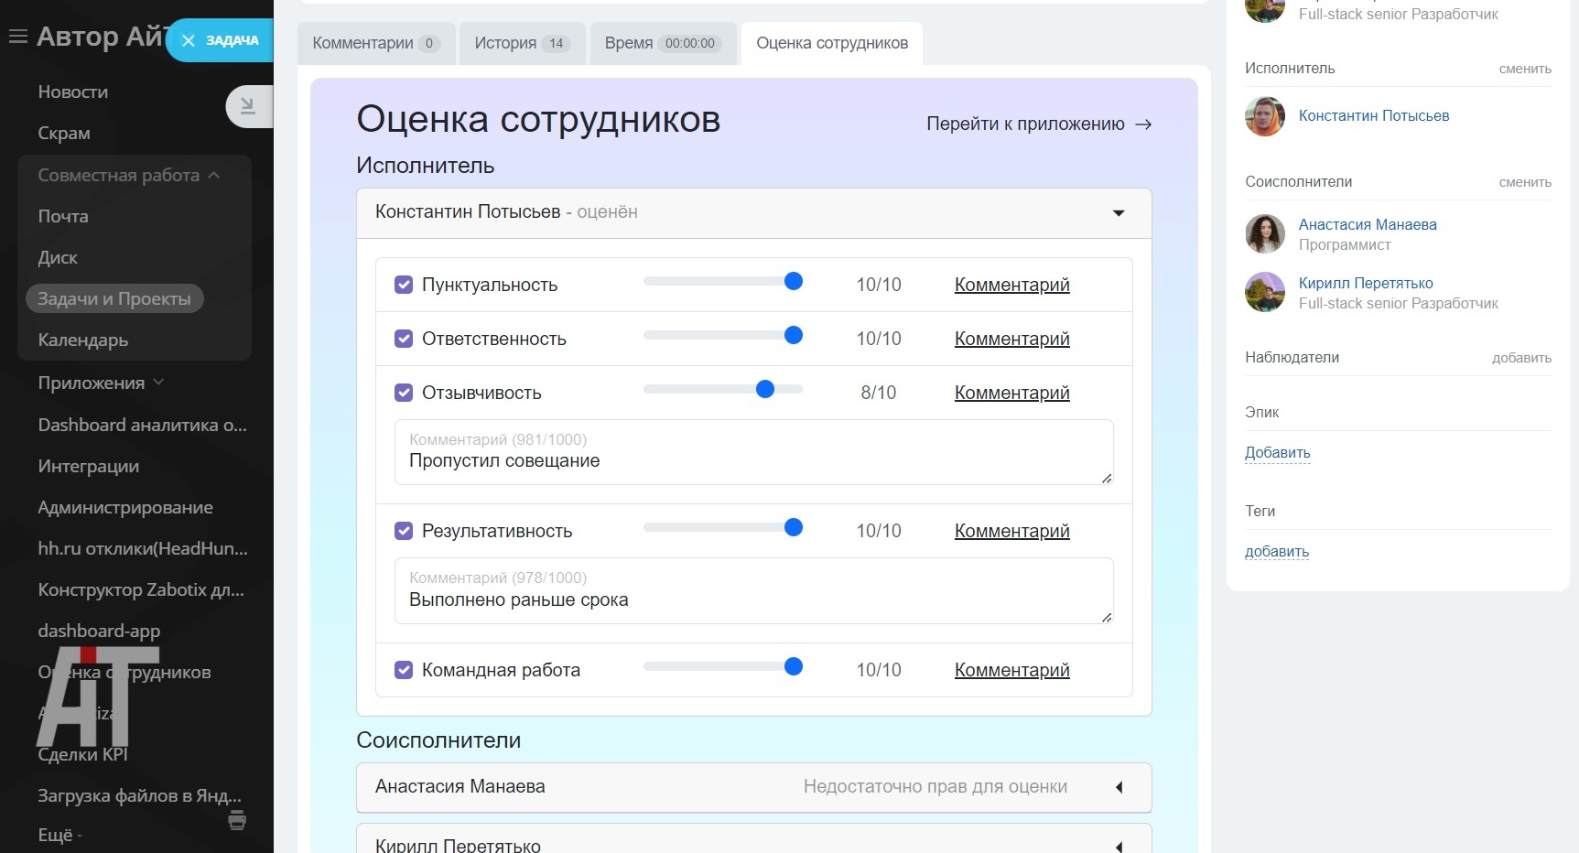The image size is (1579, 853).
Task: Click Константин Потысьев avatar in Исполнитель
Action: pos(1265,116)
